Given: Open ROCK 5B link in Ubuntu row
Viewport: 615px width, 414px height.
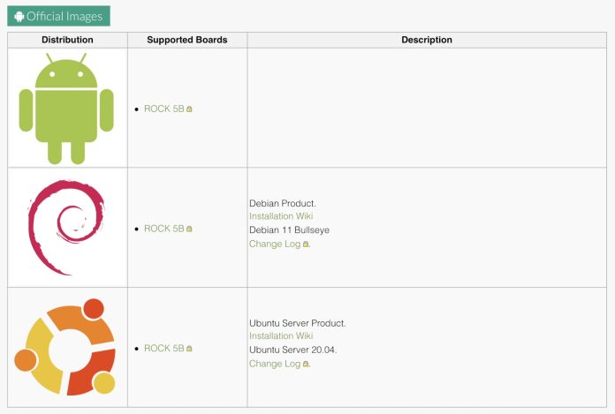Looking at the screenshot, I should pyautogui.click(x=163, y=349).
